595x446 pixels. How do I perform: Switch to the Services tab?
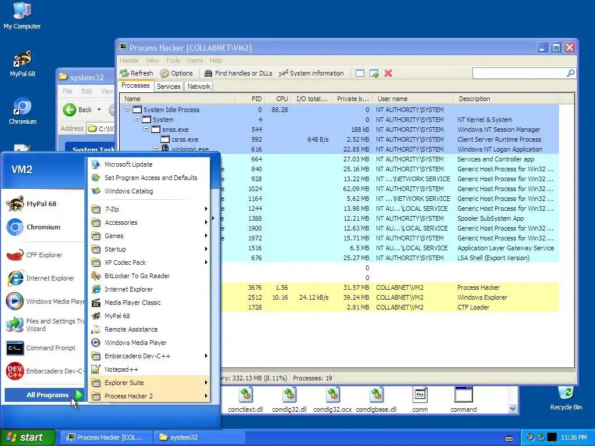pos(169,87)
